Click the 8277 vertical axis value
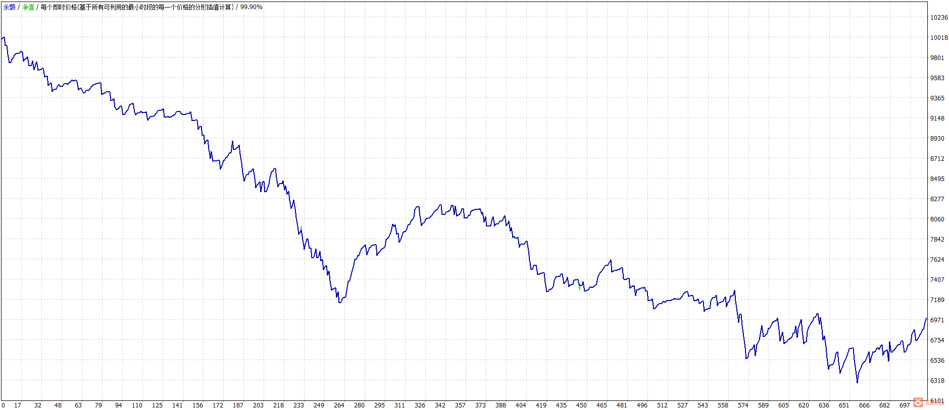The height and width of the screenshot is (410, 949). click(937, 199)
